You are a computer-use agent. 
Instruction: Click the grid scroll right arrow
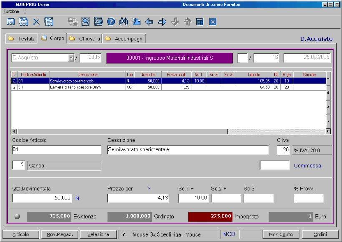pyautogui.click(x=328, y=131)
